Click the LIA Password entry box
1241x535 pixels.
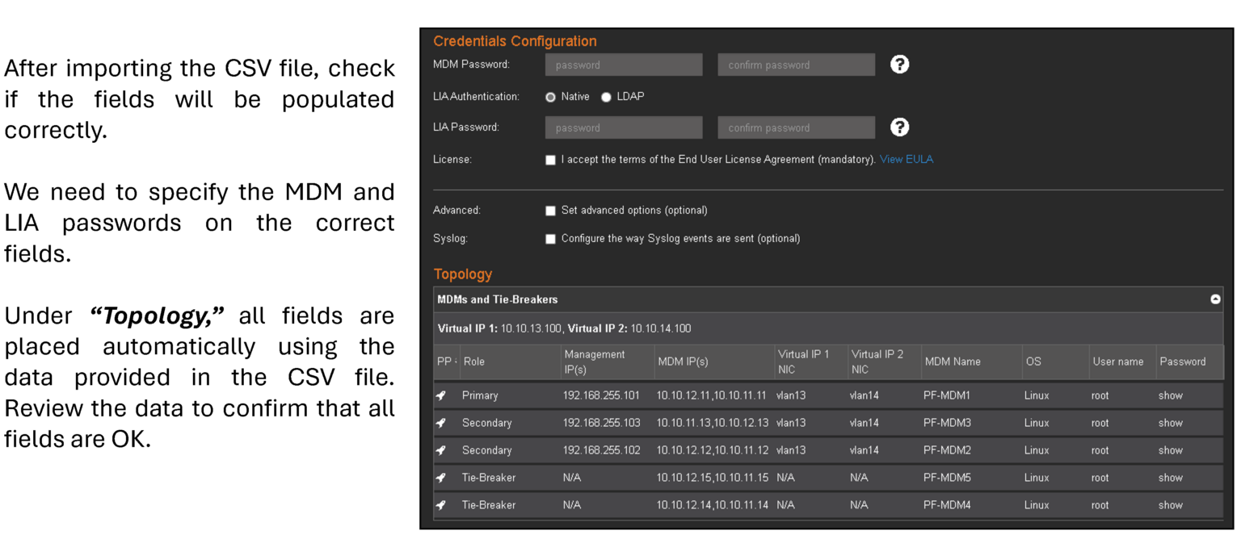[623, 127]
